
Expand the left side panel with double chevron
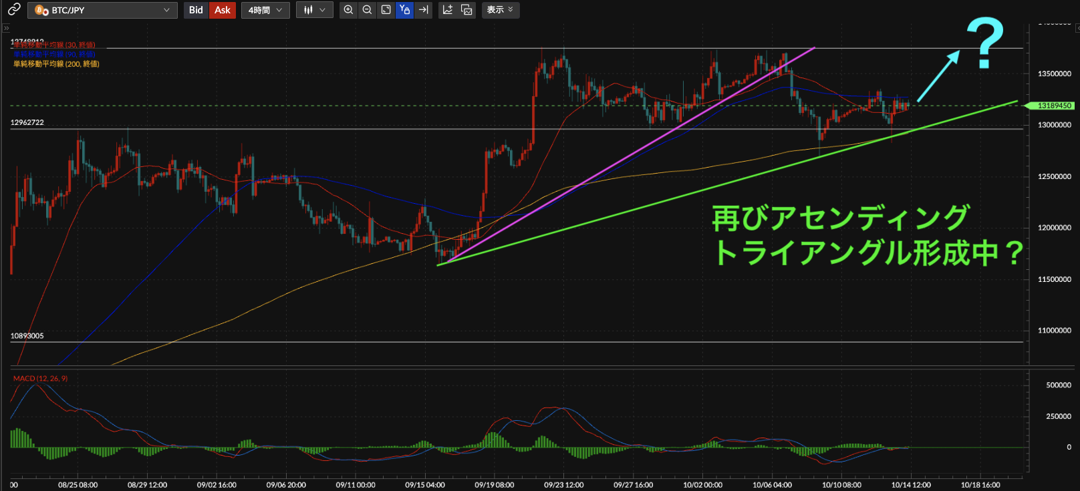pos(6,28)
